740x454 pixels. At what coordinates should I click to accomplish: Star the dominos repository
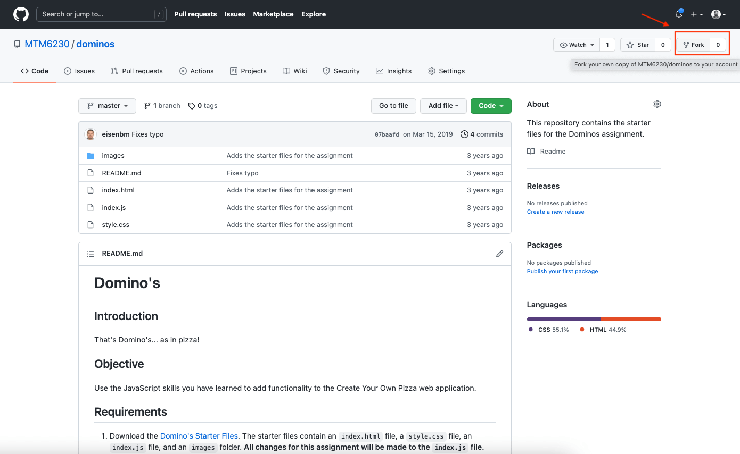click(638, 45)
